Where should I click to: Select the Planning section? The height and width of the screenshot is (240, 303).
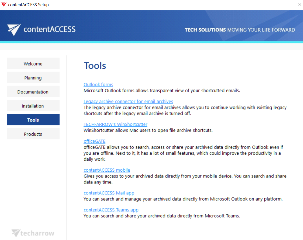33,77
